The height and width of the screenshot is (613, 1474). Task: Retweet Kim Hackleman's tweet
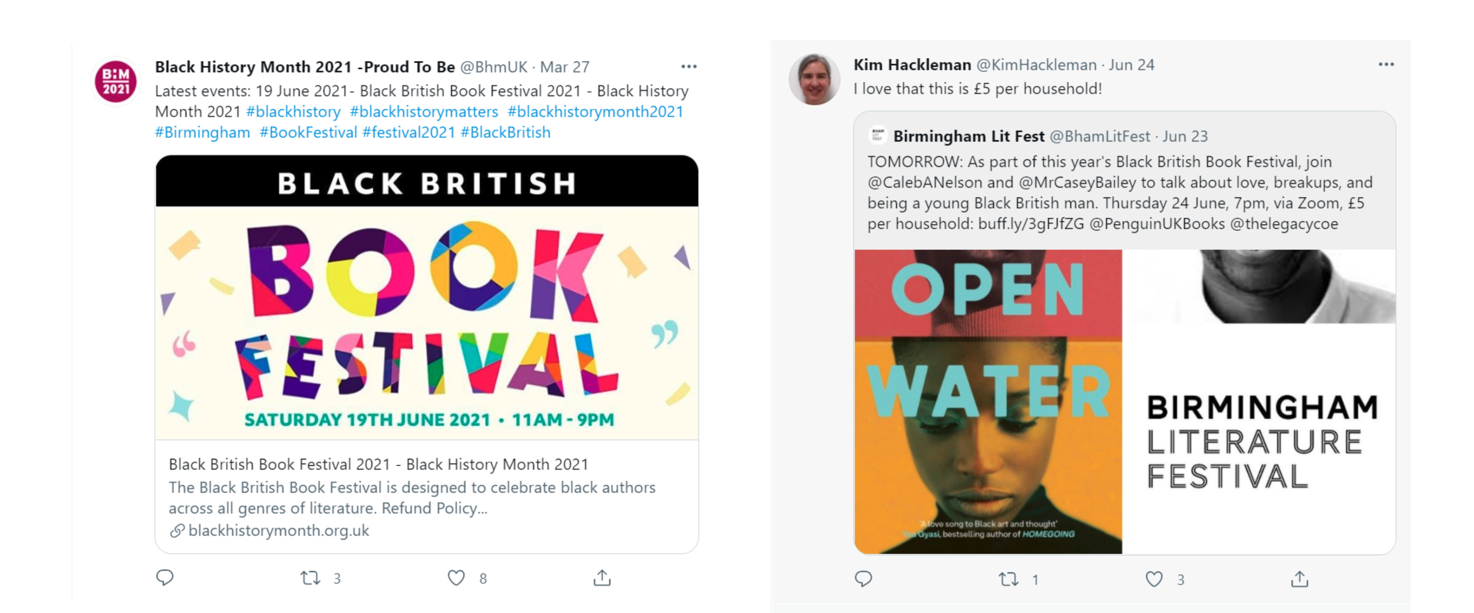click(1008, 579)
